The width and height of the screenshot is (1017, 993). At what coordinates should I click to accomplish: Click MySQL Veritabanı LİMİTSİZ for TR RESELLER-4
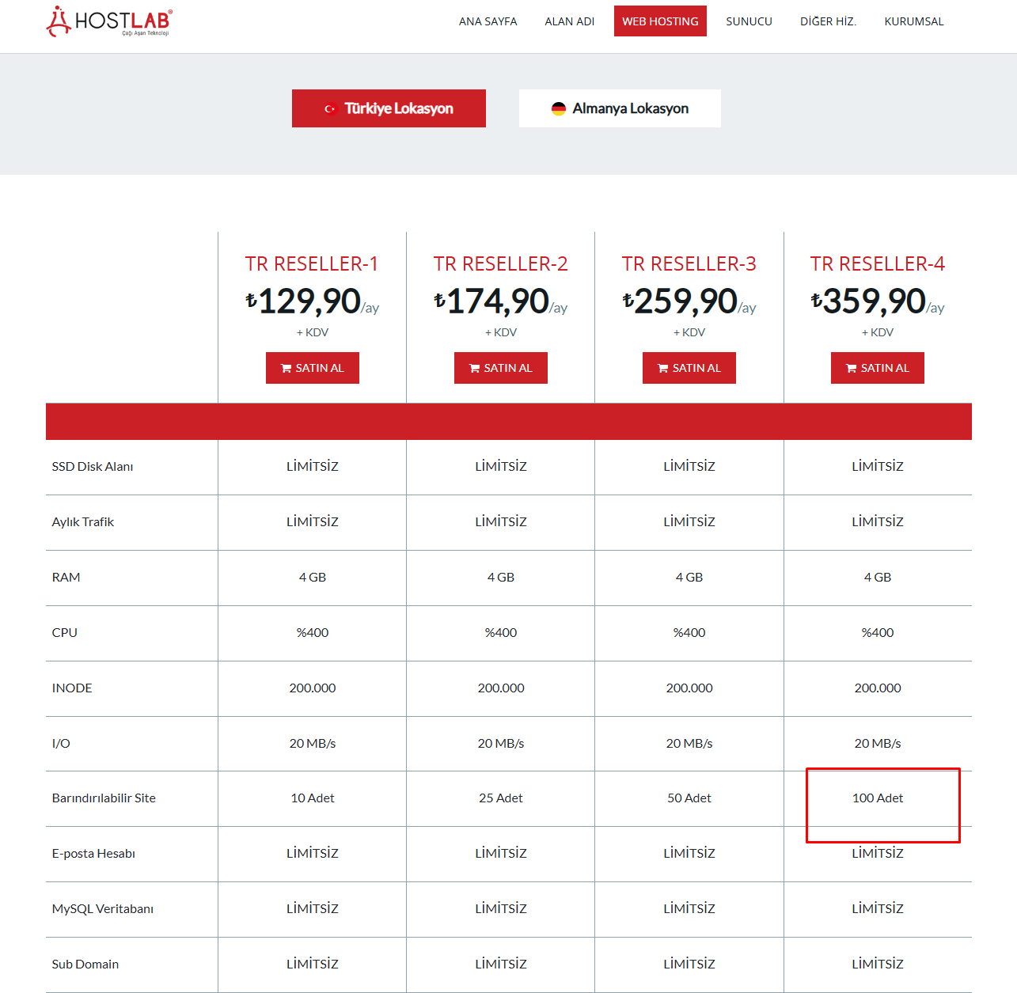[878, 909]
